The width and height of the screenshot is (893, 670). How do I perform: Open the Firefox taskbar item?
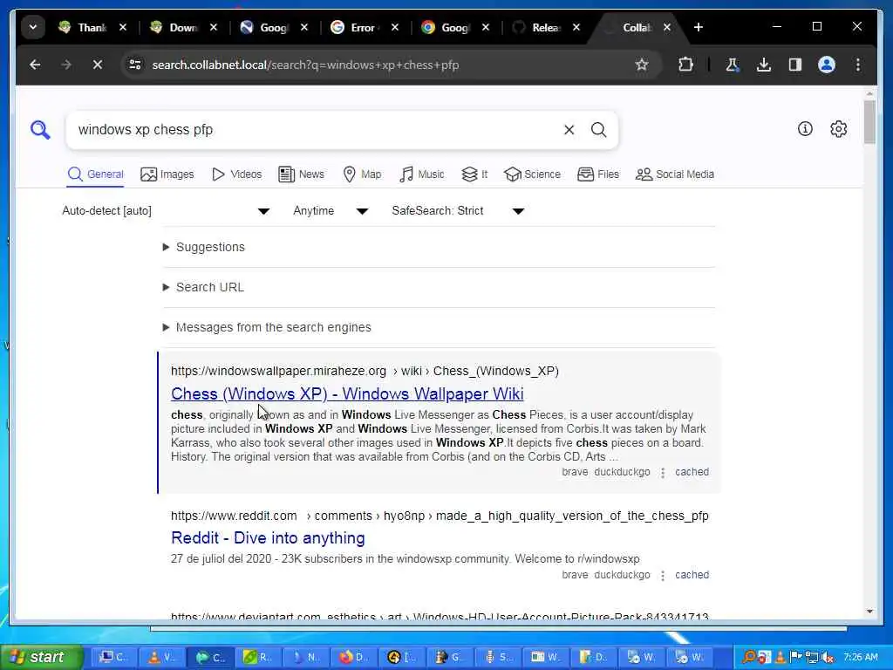click(354, 658)
